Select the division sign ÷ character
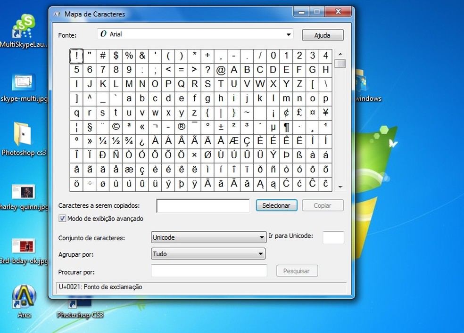The width and height of the screenshot is (464, 333). 90,184
